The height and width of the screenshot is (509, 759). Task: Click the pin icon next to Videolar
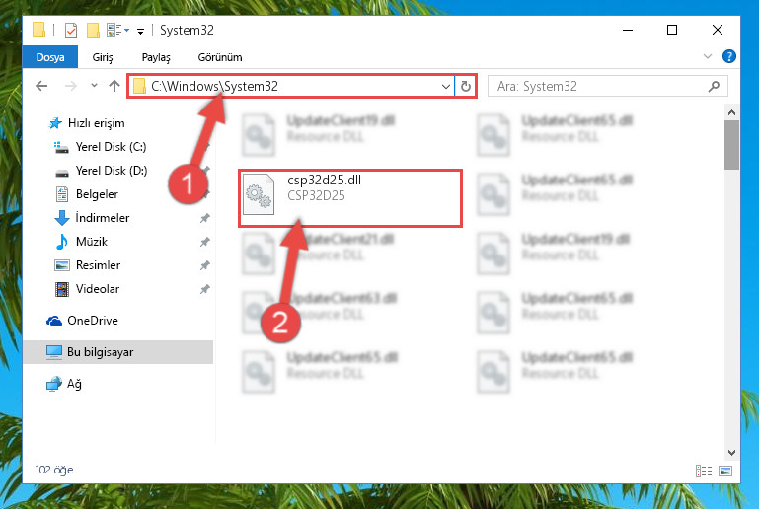205,289
